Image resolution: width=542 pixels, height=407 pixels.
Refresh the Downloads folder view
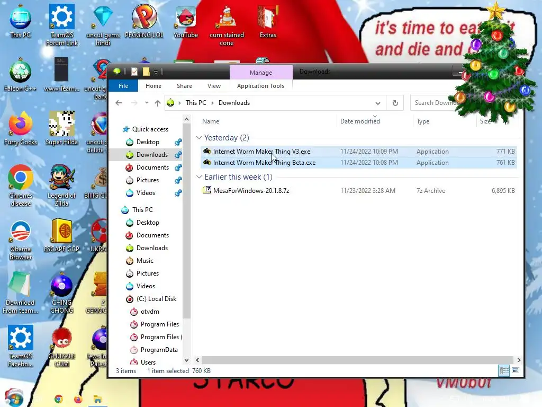click(395, 103)
